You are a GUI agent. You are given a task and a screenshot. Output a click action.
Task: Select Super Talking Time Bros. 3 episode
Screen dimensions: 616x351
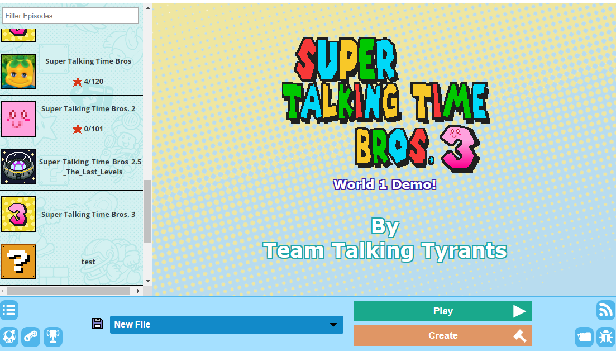click(x=71, y=214)
